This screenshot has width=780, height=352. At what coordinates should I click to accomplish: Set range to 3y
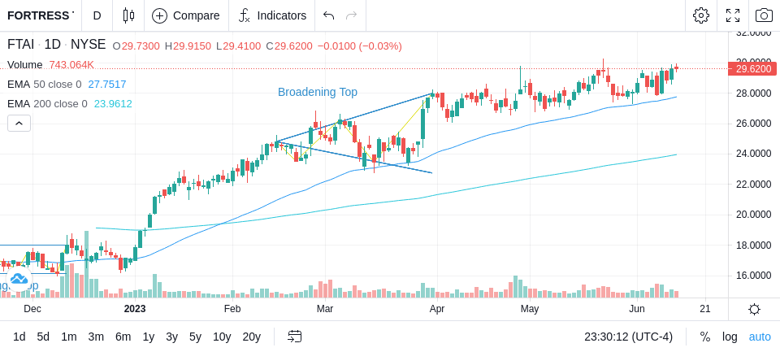pyautogui.click(x=171, y=337)
